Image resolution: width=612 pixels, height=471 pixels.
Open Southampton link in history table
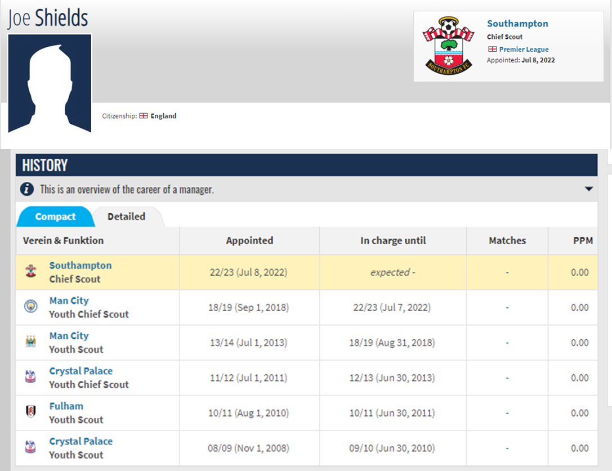[x=81, y=266]
